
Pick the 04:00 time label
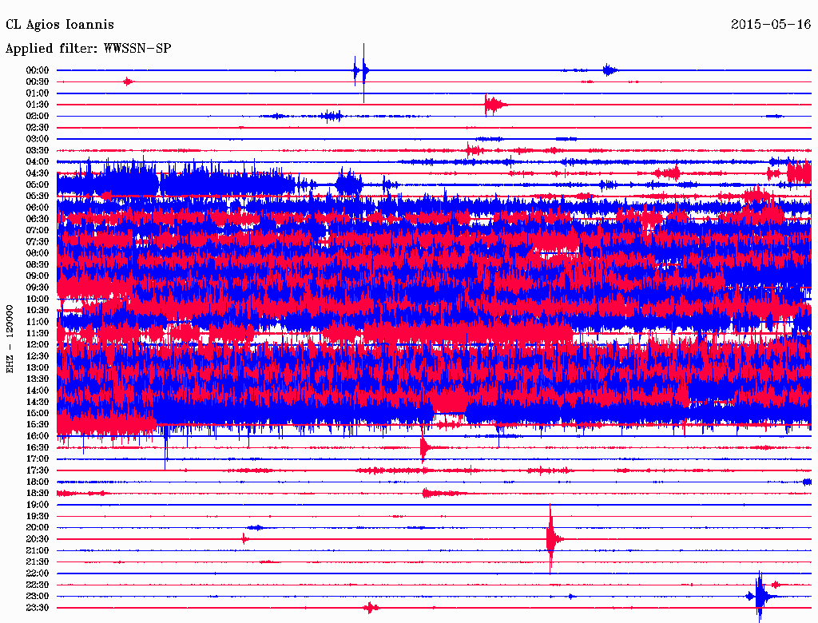click(x=38, y=162)
